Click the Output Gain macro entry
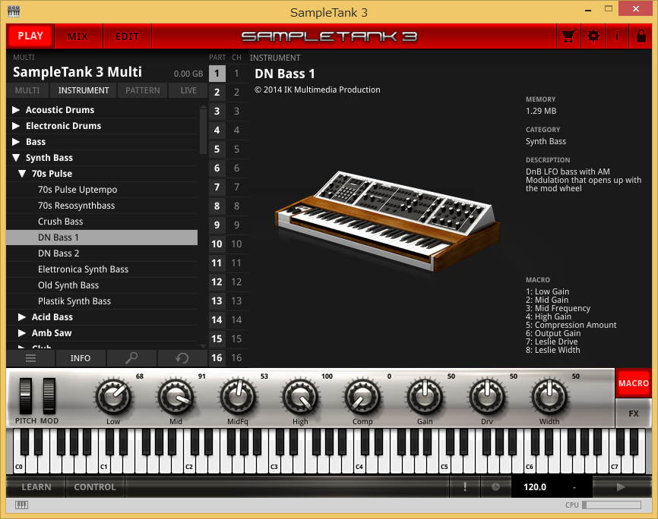Screen dimensions: 658x519 pyautogui.click(x=553, y=333)
